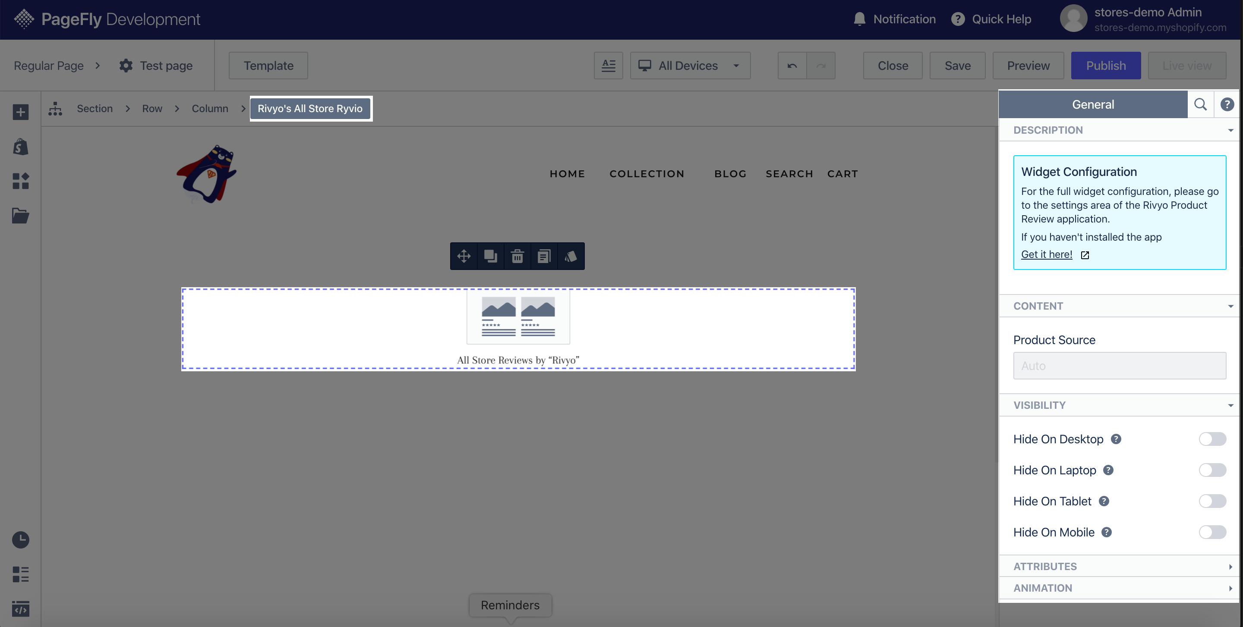Image resolution: width=1243 pixels, height=627 pixels.
Task: Click the undo arrow
Action: (792, 66)
